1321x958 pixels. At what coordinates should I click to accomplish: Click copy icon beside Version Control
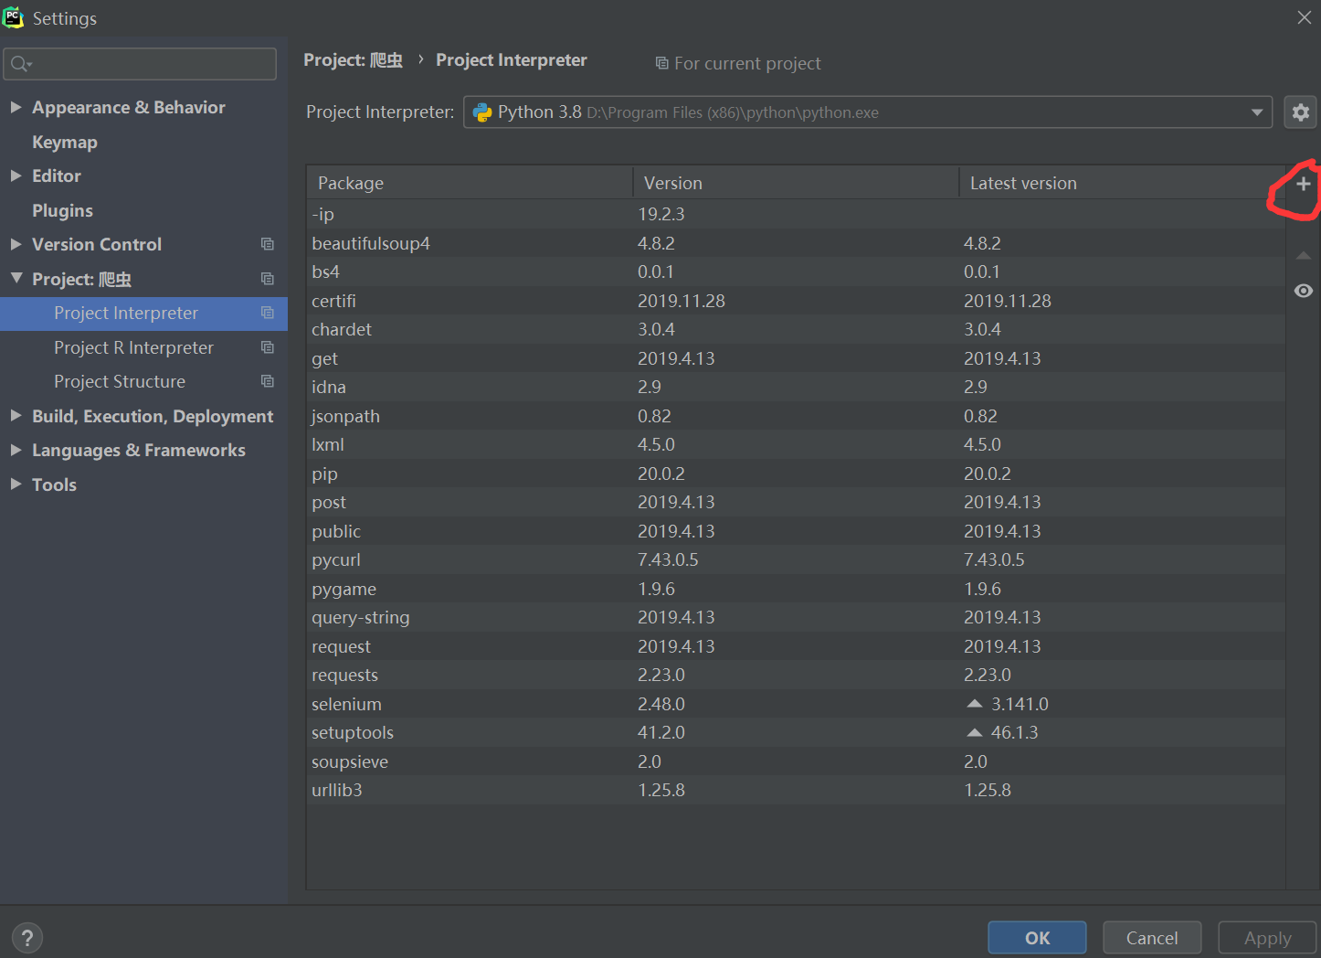(268, 244)
